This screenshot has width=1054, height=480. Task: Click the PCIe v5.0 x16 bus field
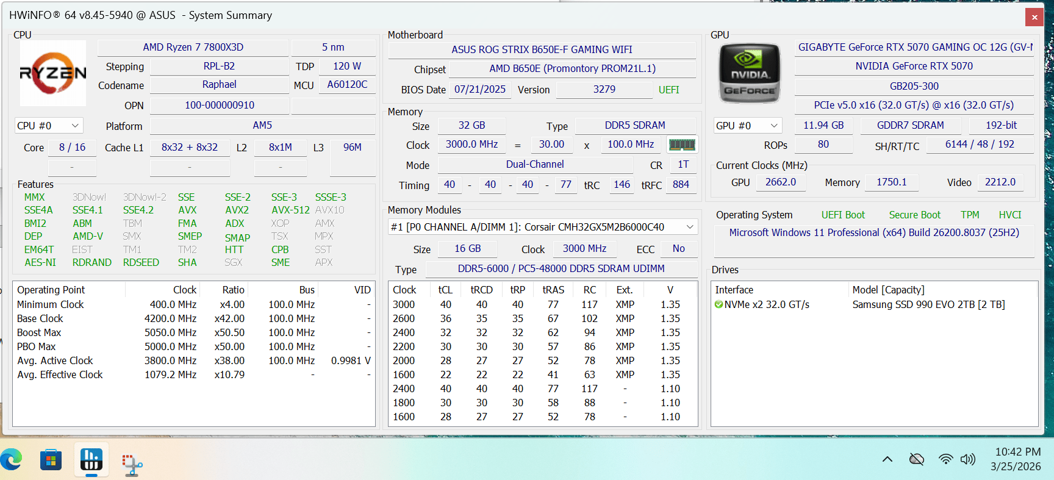click(914, 105)
